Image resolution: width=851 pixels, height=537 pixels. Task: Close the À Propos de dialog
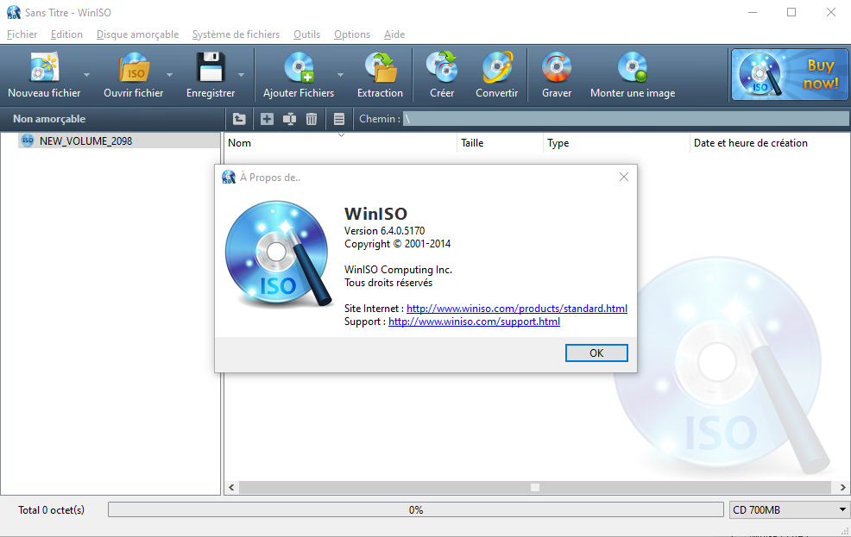click(624, 177)
